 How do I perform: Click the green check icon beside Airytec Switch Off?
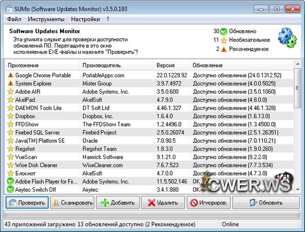point(10,189)
